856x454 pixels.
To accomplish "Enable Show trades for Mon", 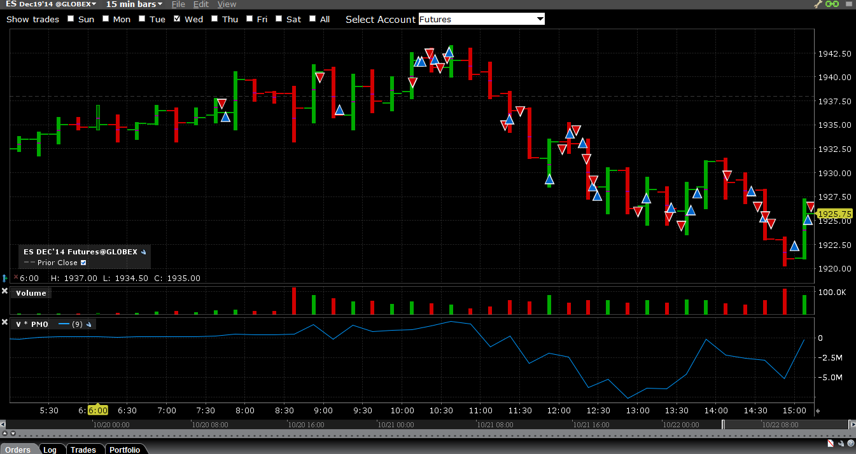I will [106, 19].
